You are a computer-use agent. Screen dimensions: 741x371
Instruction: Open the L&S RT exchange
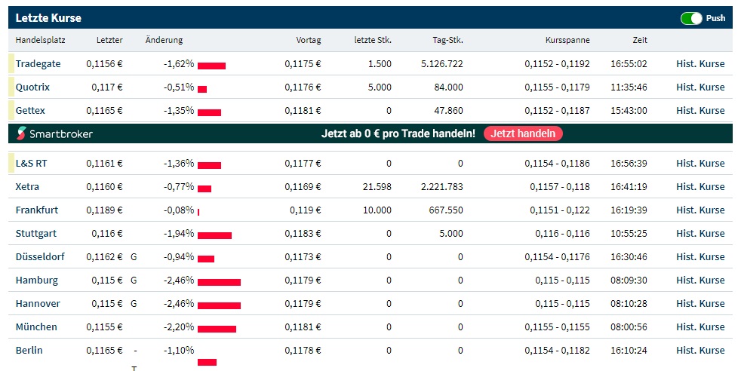[32, 164]
